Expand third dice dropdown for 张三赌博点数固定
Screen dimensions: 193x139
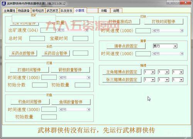tap(181, 80)
